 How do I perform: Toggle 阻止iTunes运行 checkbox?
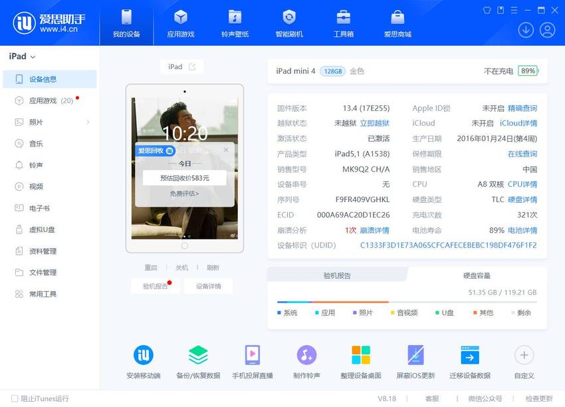15,399
